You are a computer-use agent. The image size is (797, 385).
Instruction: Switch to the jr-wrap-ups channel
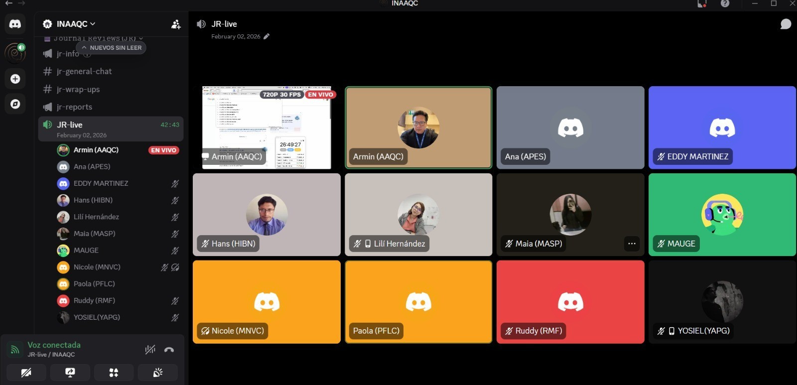coord(78,89)
